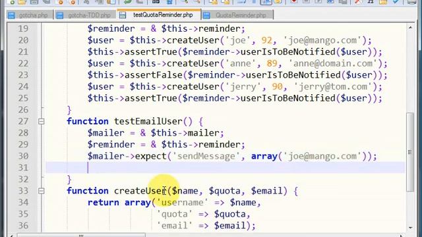422x237 pixels.
Task: Click line number 27 in the margin
Action: point(23,121)
